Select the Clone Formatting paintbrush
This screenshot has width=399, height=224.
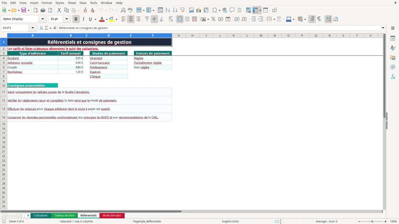85,10
